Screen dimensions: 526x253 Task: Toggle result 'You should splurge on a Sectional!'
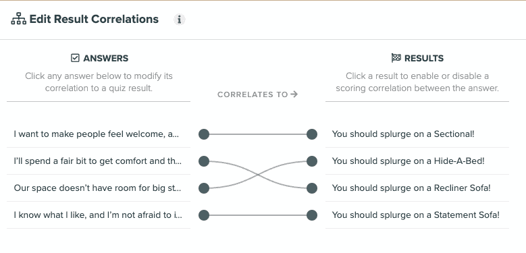pos(417,134)
